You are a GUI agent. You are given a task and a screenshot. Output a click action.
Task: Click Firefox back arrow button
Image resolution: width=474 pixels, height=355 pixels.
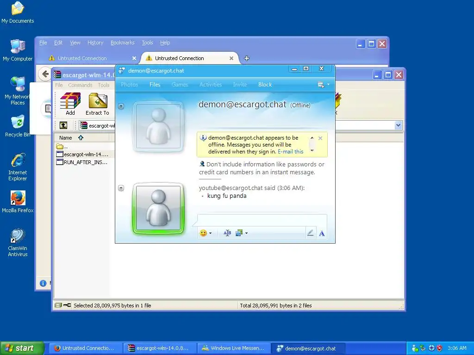coord(45,74)
